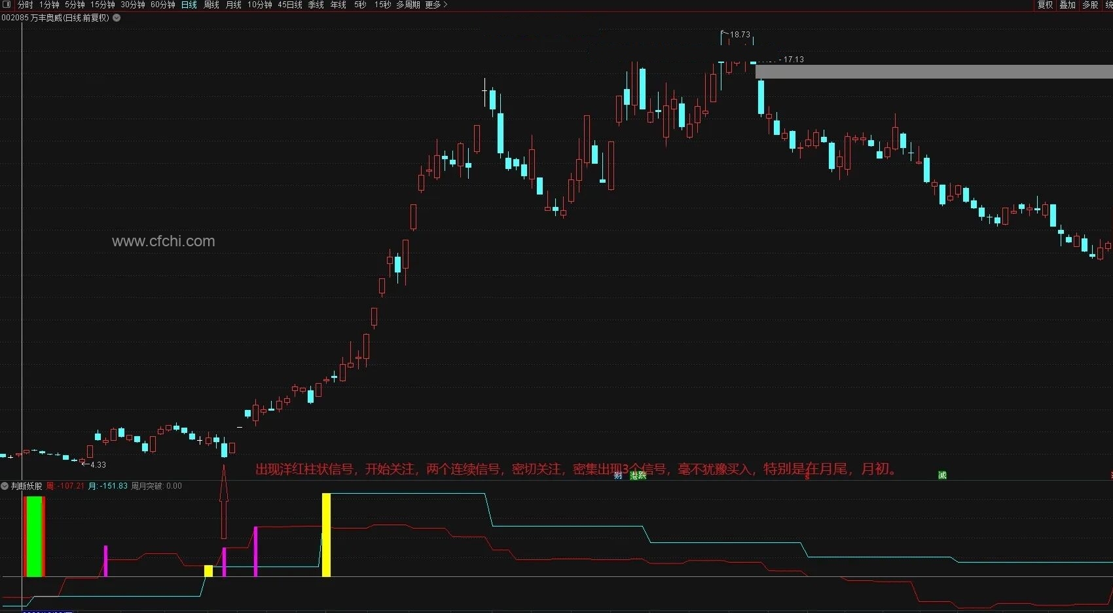Show more timeframes via 更多

point(436,5)
